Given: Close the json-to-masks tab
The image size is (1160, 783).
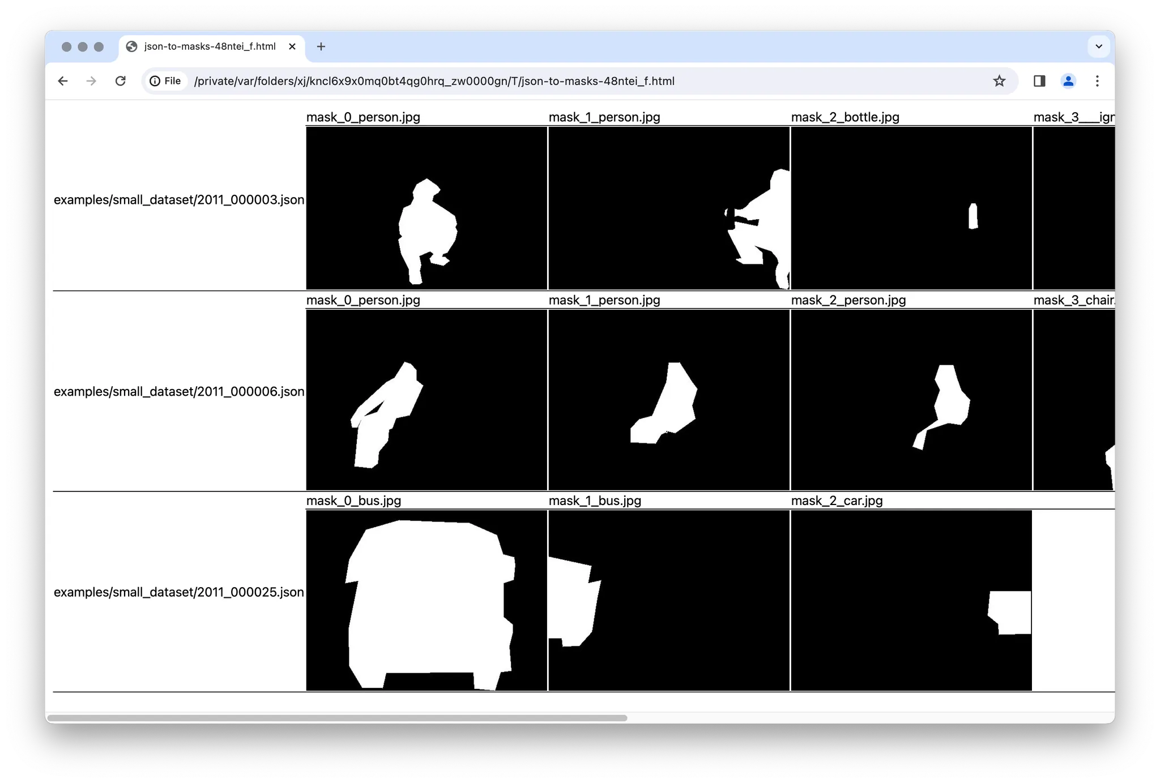Looking at the screenshot, I should 292,46.
